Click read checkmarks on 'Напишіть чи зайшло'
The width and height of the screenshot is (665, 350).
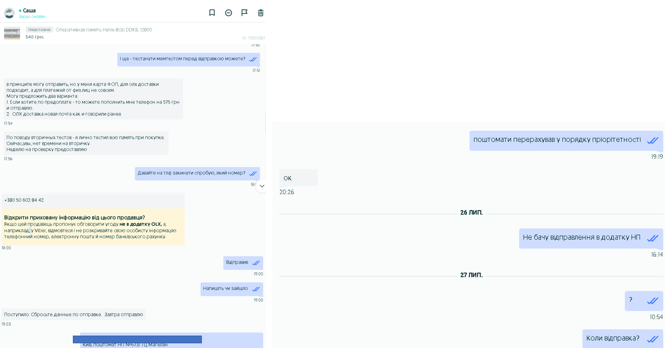click(256, 289)
